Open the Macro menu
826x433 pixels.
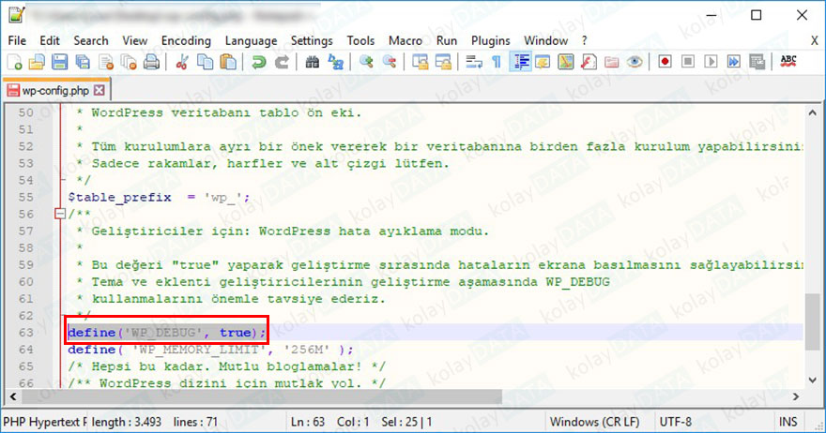[405, 40]
